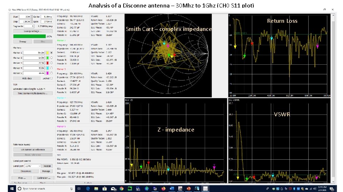The height and width of the screenshot is (192, 343).
Task: Click the Marker 1 frequency field
Action: tap(34, 53)
